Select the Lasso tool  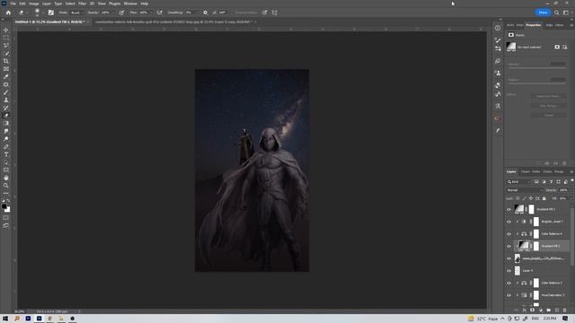click(x=6, y=46)
